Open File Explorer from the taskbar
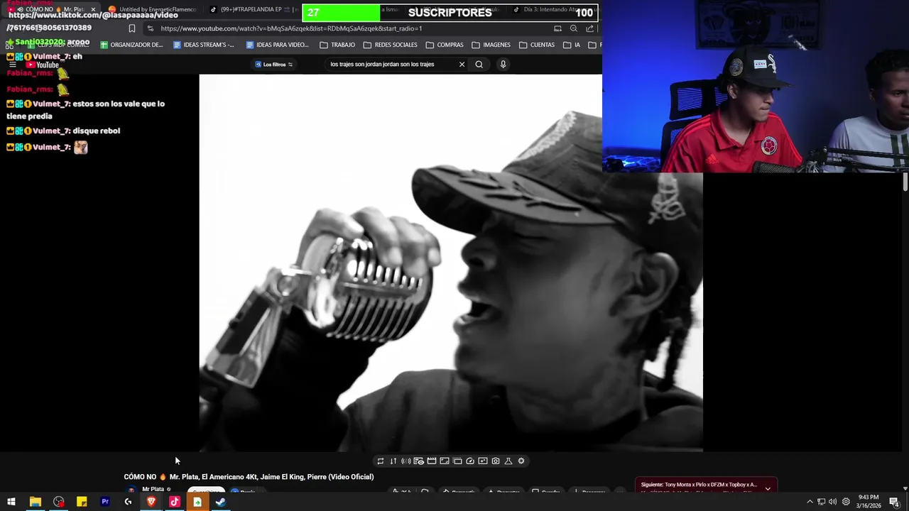 [35, 502]
